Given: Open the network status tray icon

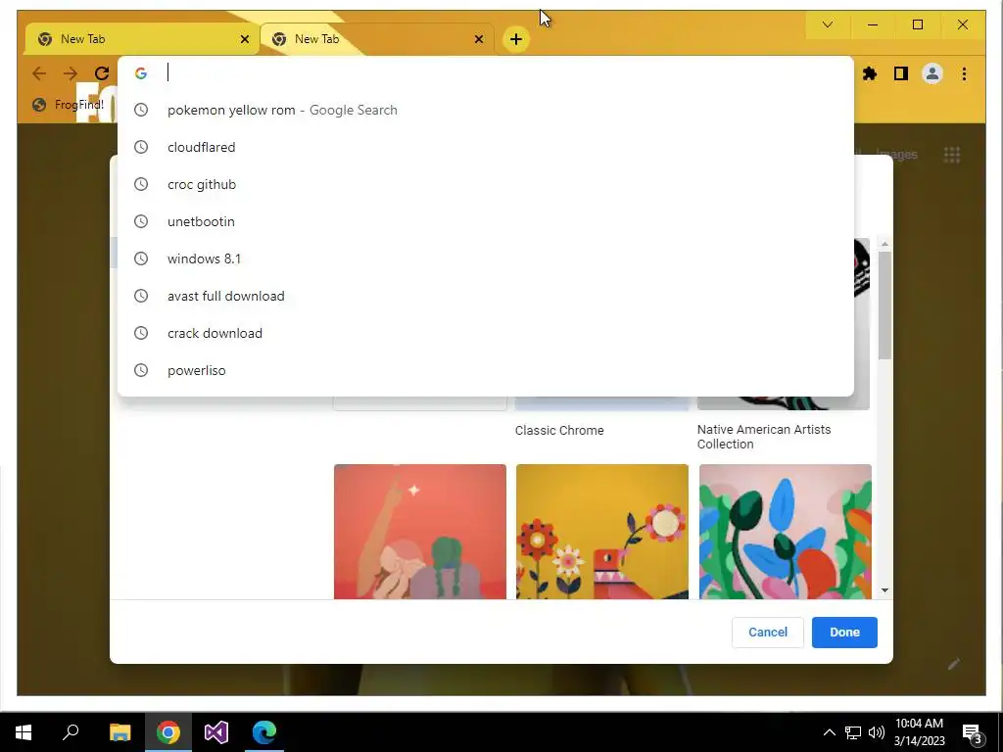Looking at the screenshot, I should [x=853, y=732].
